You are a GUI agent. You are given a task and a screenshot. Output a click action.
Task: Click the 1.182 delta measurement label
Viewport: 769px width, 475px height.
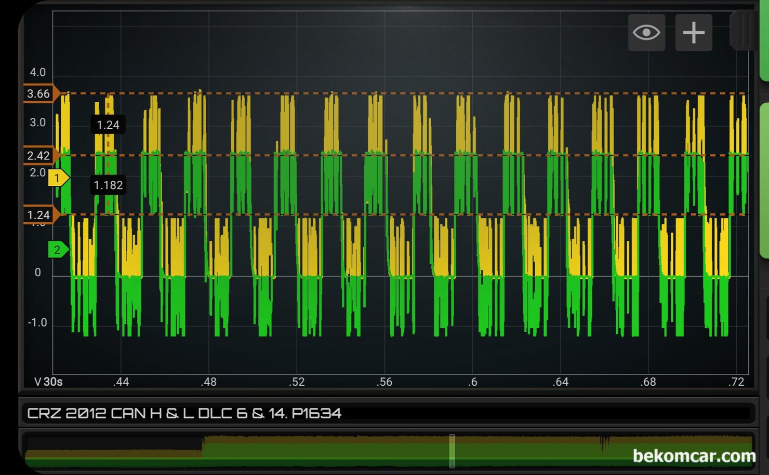(108, 185)
